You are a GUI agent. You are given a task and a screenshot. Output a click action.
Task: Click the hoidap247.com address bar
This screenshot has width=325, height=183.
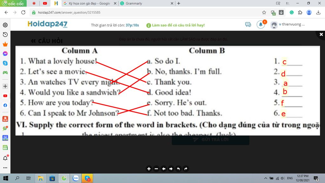pos(145,12)
